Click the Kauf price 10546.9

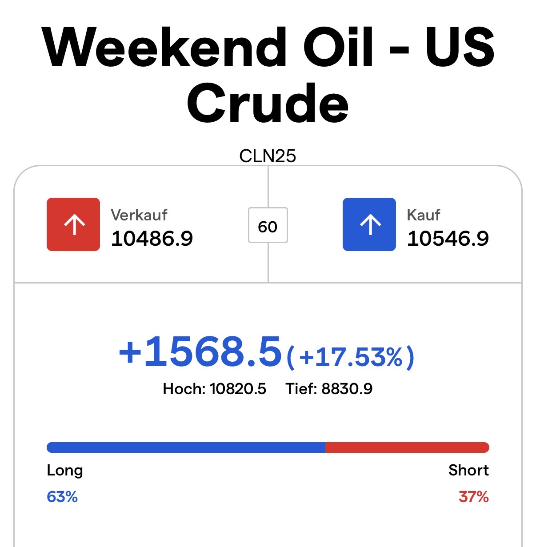pos(448,239)
